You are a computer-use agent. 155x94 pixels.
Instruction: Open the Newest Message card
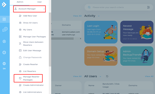(x=137, y=32)
